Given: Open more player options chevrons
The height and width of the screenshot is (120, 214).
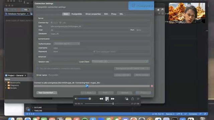Looking at the screenshot, I should click(138, 99).
